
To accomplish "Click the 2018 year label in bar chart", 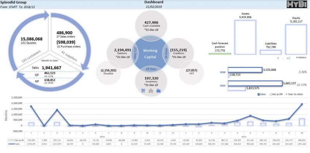I will coord(222,72).
